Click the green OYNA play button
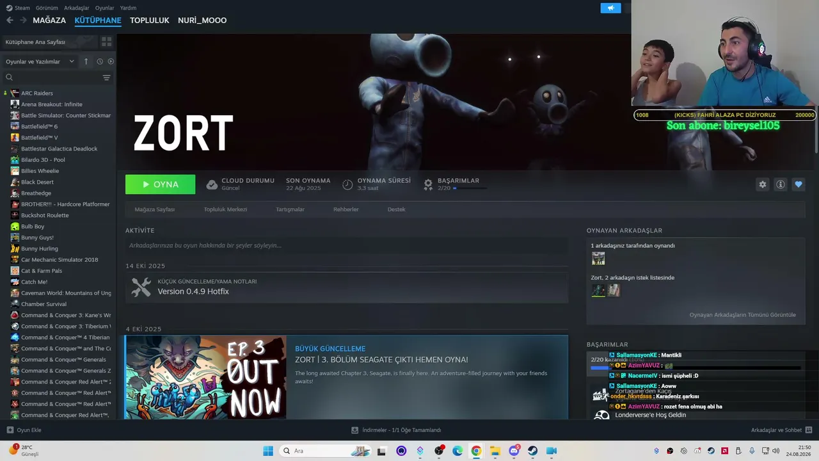The width and height of the screenshot is (819, 461). click(161, 184)
